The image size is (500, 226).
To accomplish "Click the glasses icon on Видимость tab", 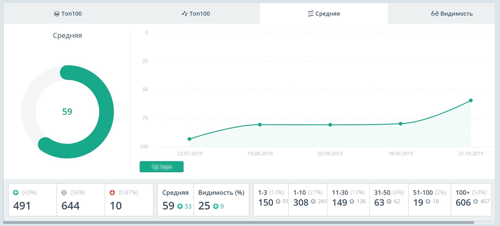I will click(435, 14).
